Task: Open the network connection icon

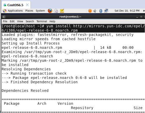Action: 106,11
